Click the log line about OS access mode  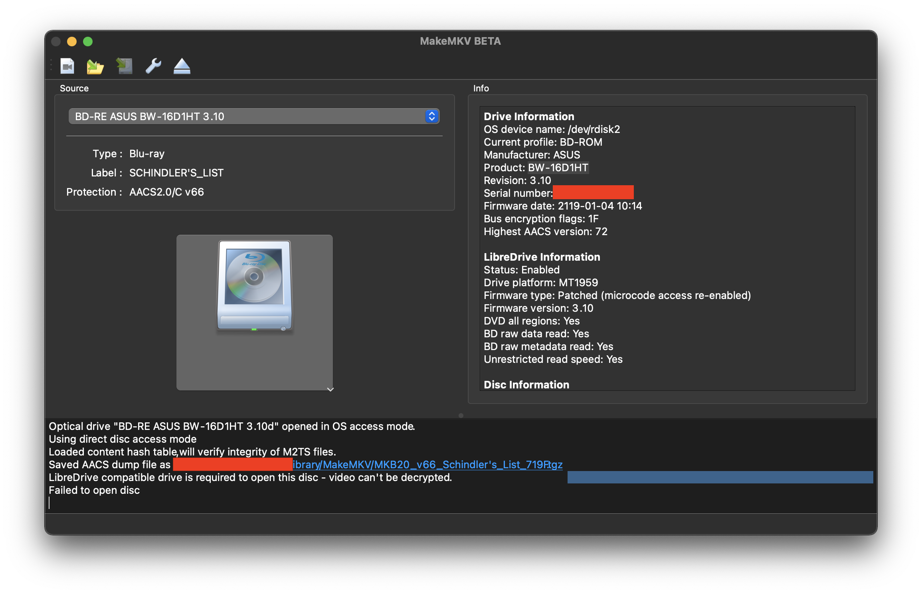pyautogui.click(x=232, y=426)
